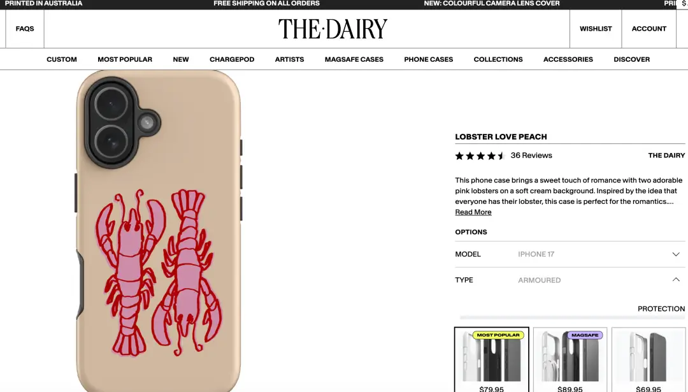Expand the Model dropdown chevron

tap(676, 254)
